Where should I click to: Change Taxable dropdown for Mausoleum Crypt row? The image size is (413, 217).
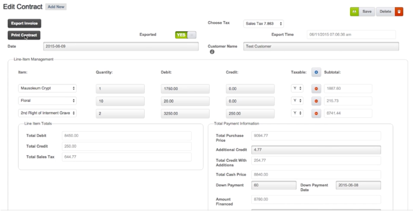(297, 88)
